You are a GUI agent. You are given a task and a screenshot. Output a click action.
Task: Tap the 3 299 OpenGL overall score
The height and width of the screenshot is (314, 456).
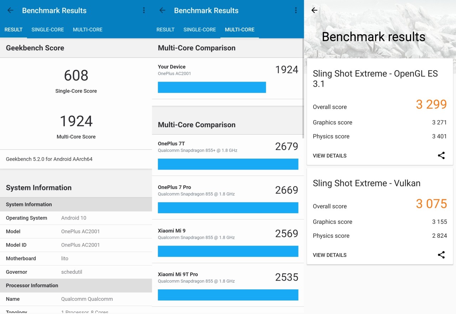point(431,104)
